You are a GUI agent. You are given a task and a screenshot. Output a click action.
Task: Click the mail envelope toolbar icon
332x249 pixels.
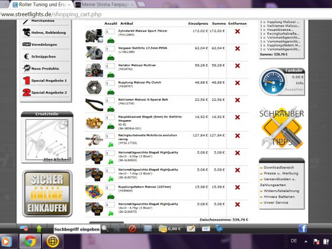(x=191, y=228)
